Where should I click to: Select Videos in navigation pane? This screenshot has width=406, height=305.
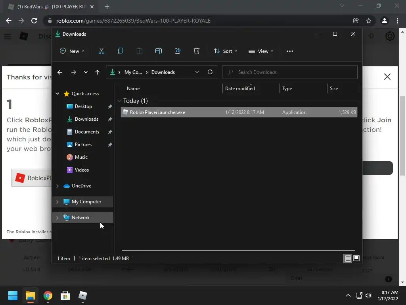82,170
